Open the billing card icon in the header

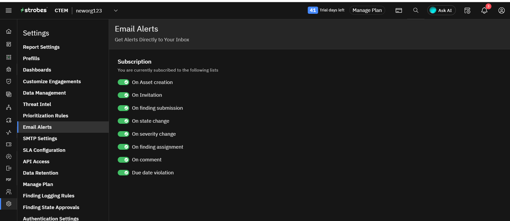click(399, 10)
